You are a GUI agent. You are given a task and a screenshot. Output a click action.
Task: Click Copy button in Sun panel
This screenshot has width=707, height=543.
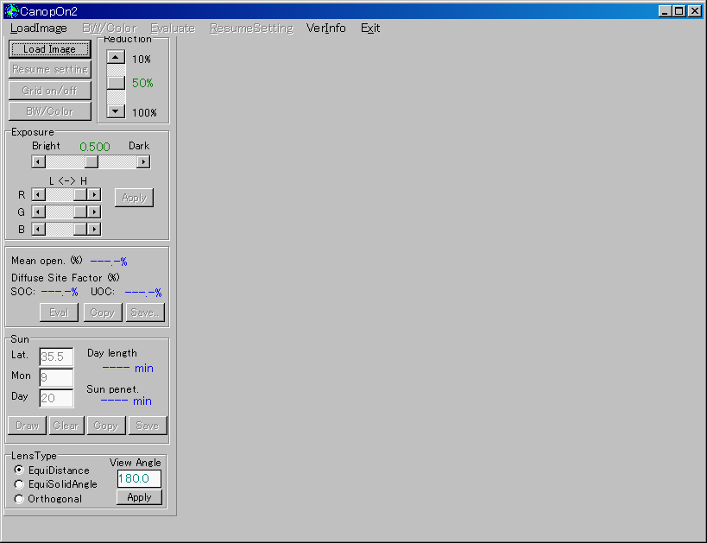pyautogui.click(x=106, y=426)
